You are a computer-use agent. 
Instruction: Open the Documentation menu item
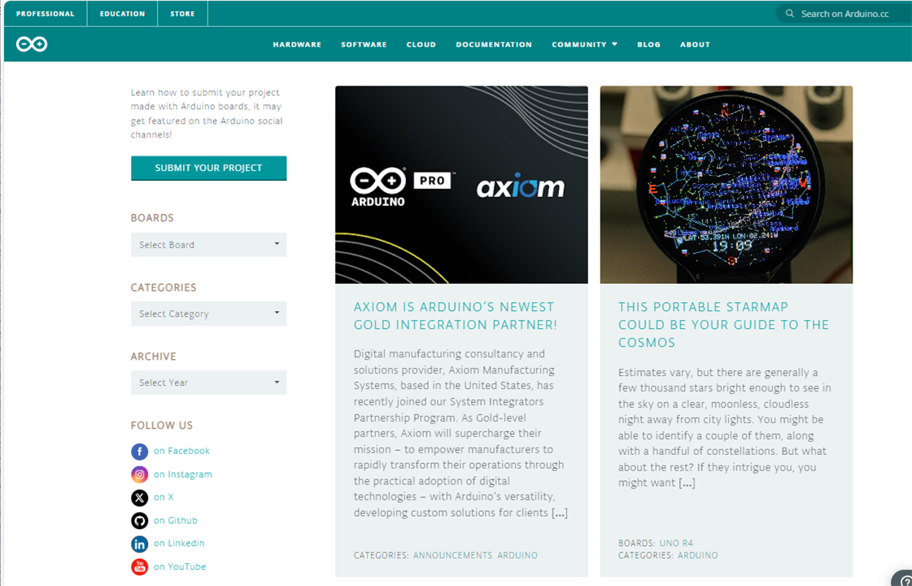494,44
